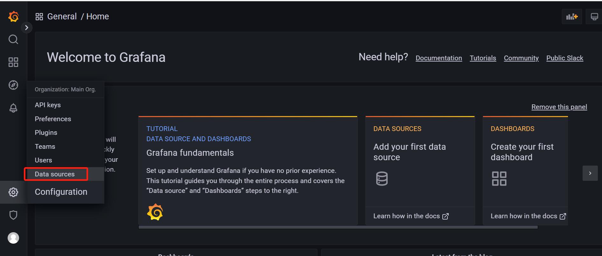602x256 pixels.
Task: Open the Public Slack link
Action: [x=565, y=58]
